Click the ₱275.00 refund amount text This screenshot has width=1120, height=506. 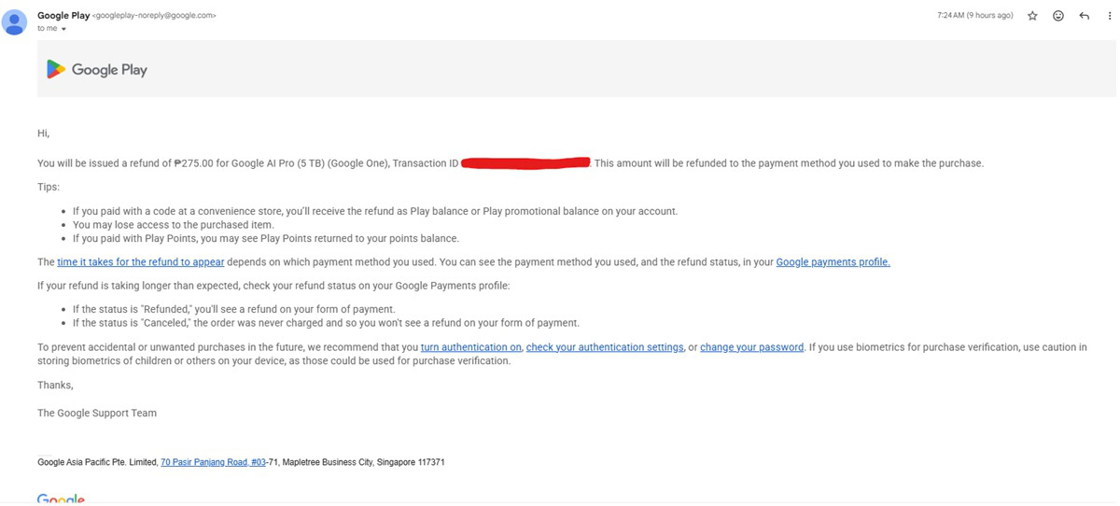(195, 163)
